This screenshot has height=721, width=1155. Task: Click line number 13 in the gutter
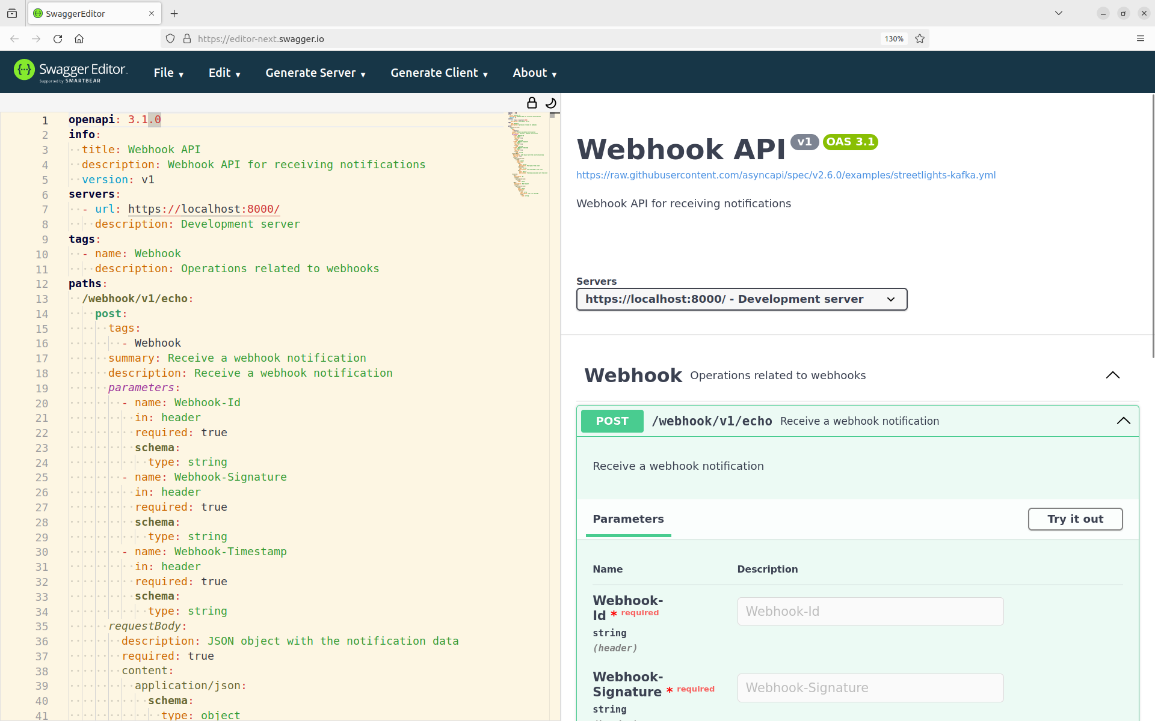tap(42, 299)
